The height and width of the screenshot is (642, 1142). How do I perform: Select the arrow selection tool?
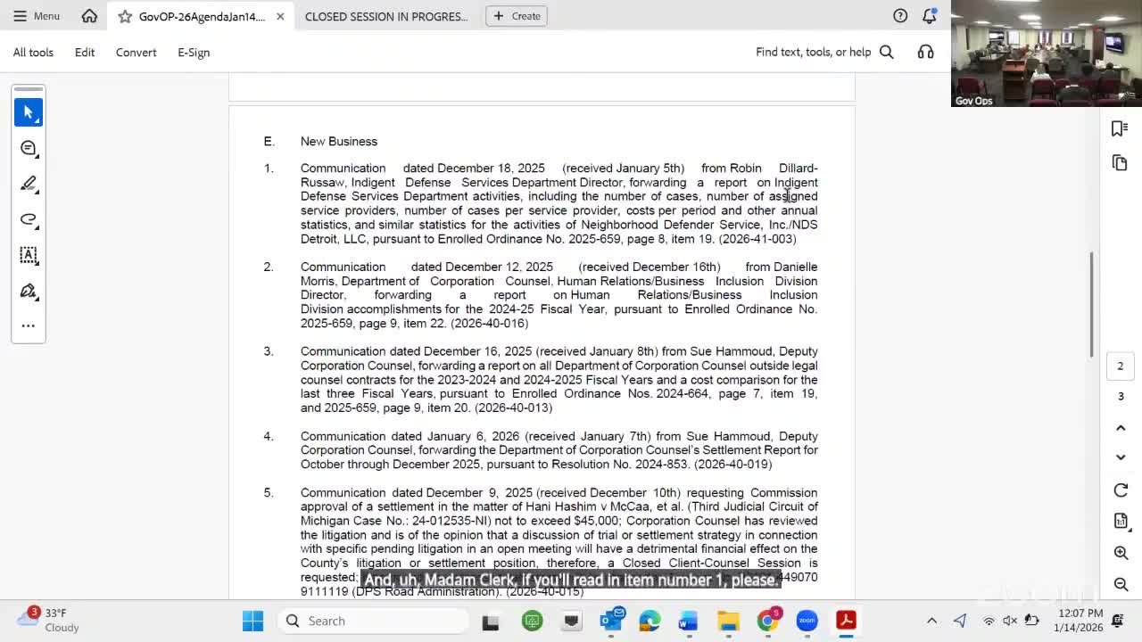tap(28, 111)
